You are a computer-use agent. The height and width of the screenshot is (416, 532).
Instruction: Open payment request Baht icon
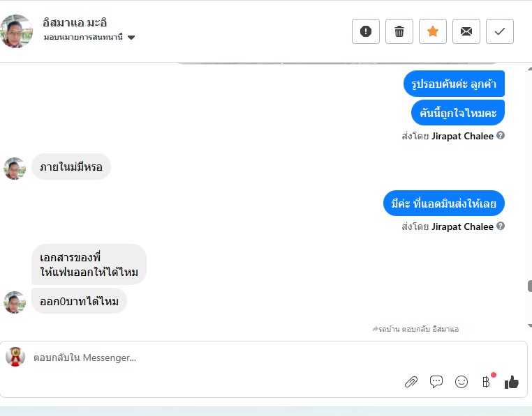(486, 382)
